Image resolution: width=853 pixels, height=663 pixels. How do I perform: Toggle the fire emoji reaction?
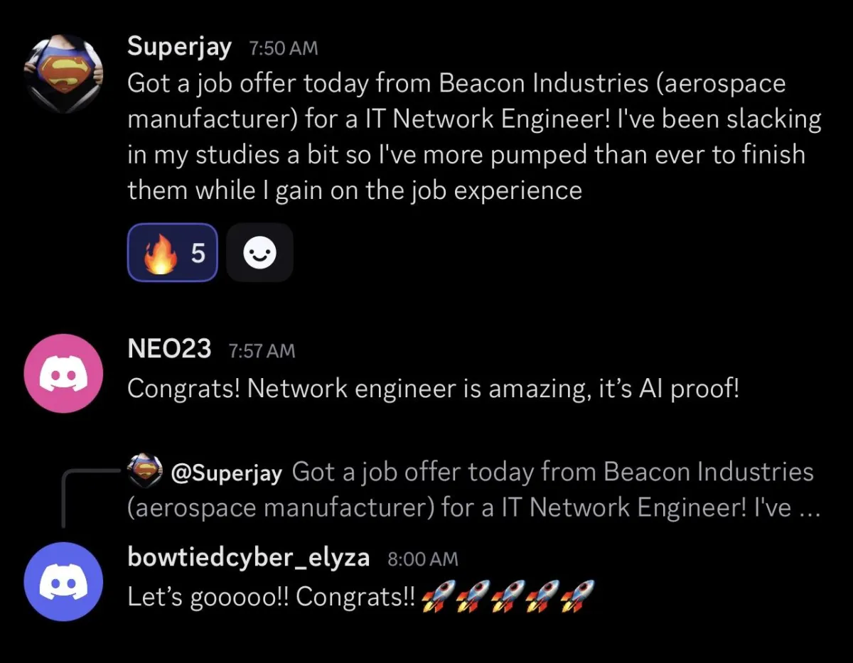pyautogui.click(x=172, y=252)
